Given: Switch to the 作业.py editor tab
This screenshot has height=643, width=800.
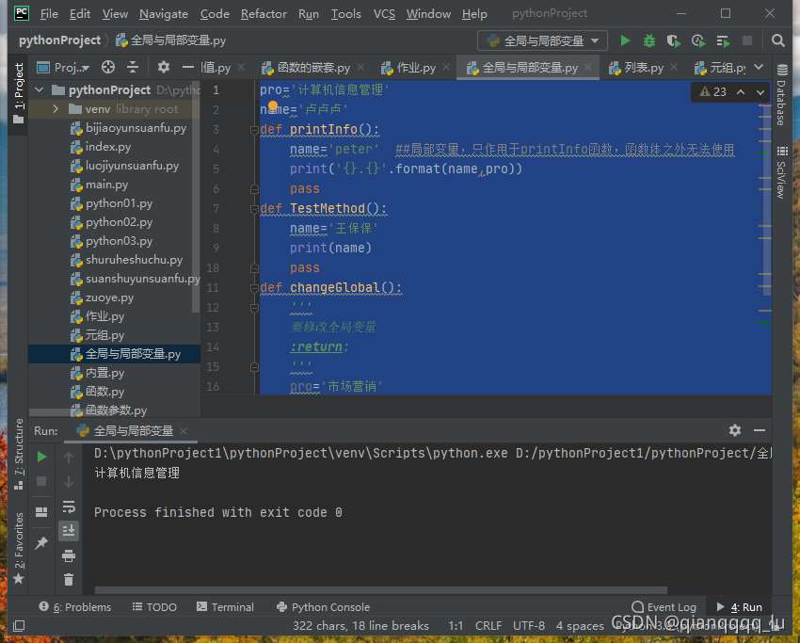Looking at the screenshot, I should [415, 68].
